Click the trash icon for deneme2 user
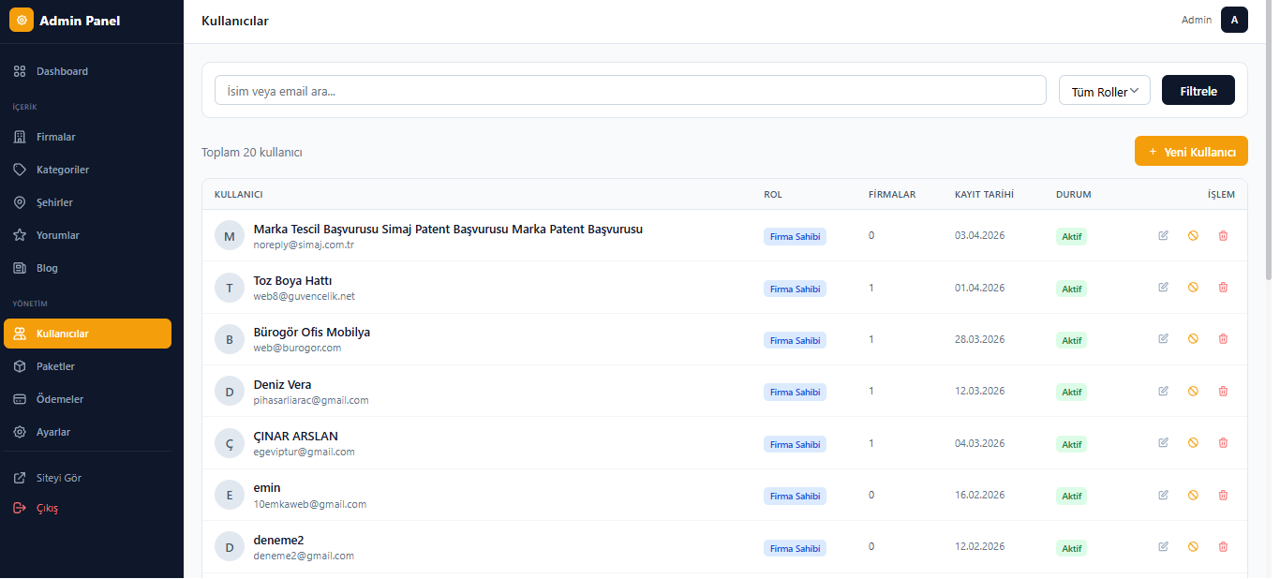The width and height of the screenshot is (1280, 579). tap(1223, 546)
